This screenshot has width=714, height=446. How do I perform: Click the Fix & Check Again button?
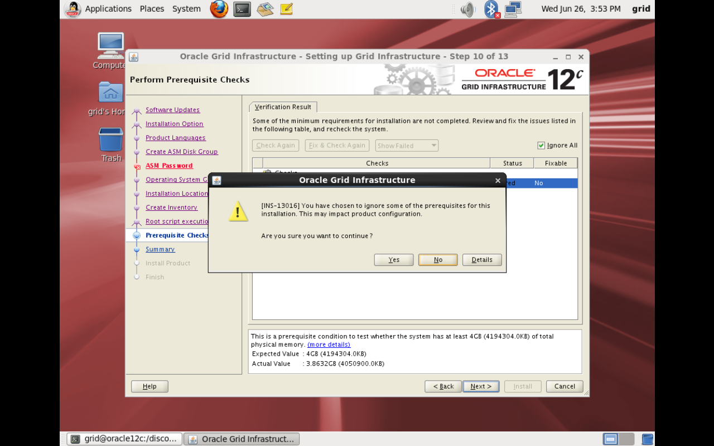point(338,146)
